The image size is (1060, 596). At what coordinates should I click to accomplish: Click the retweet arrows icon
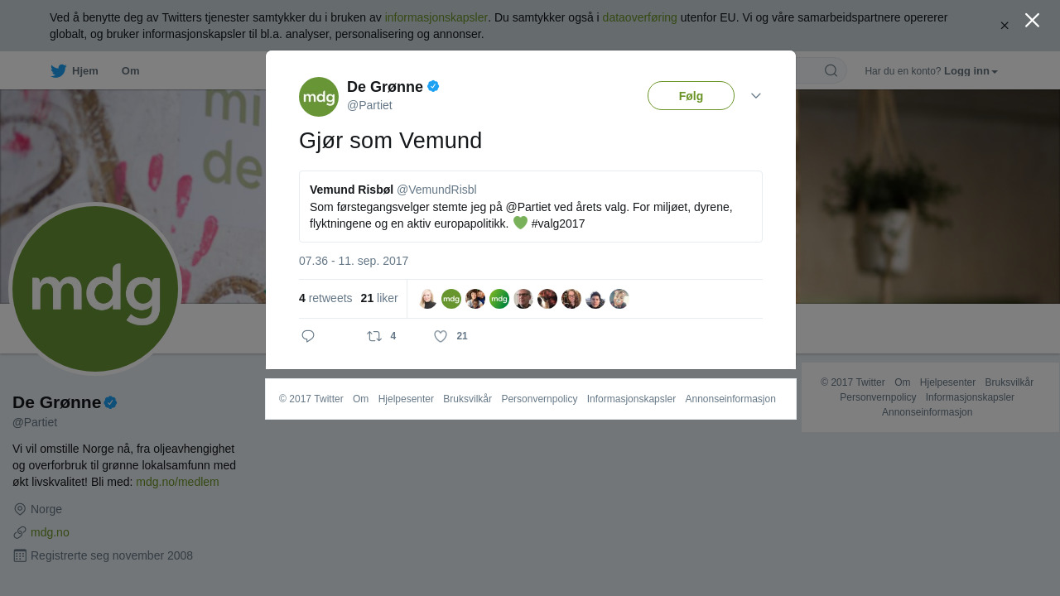tap(374, 336)
